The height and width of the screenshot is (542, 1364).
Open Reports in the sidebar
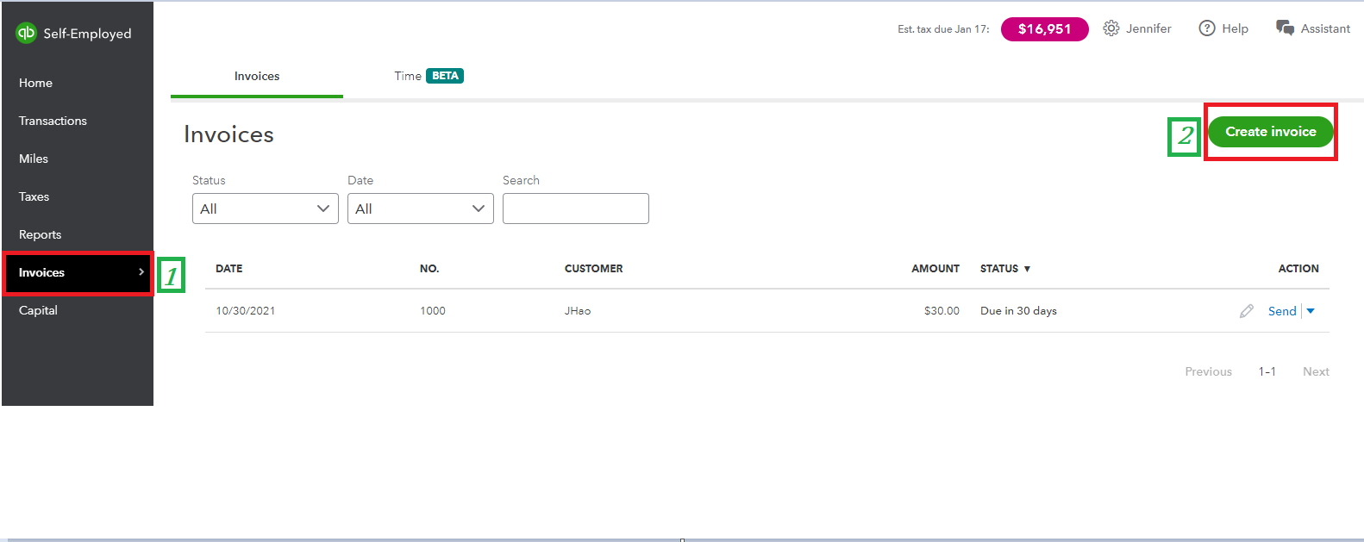coord(40,234)
